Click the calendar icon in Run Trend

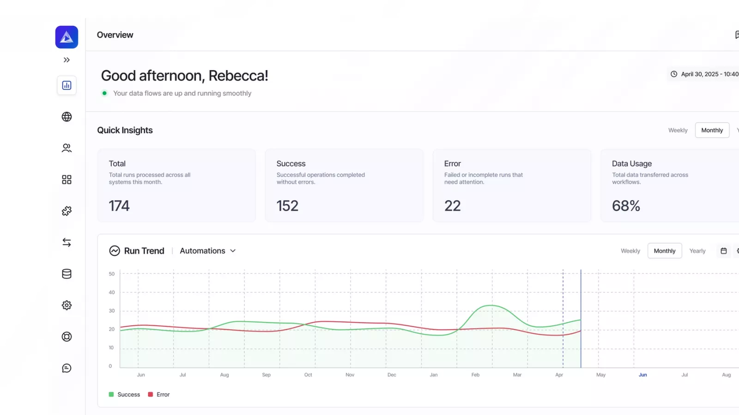pyautogui.click(x=724, y=251)
